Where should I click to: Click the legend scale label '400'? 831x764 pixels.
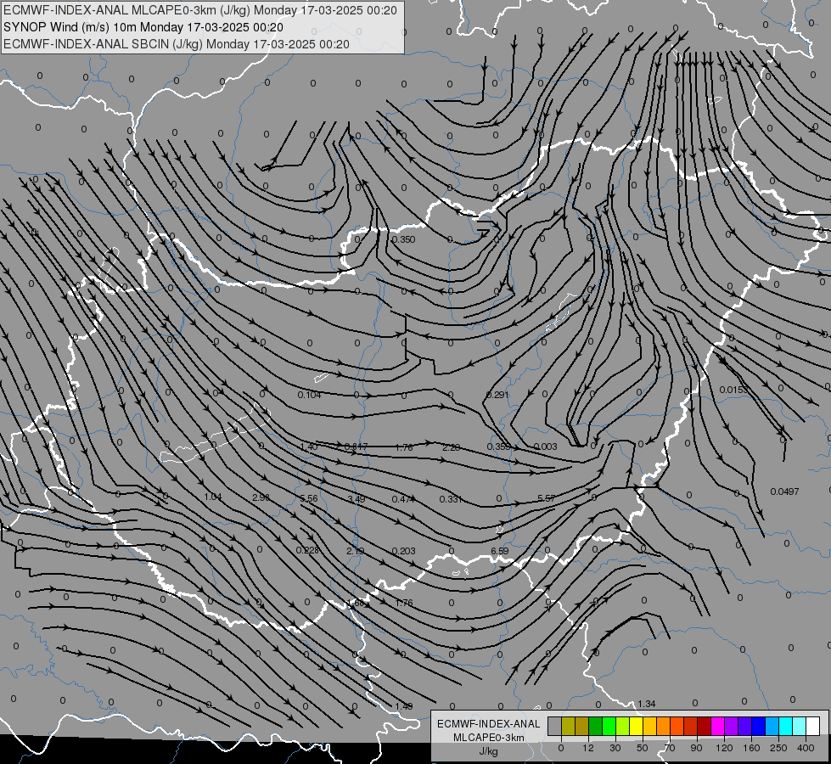pyautogui.click(x=806, y=748)
